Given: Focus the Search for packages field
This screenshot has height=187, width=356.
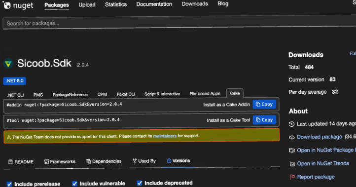Looking at the screenshot, I should 179,23.
